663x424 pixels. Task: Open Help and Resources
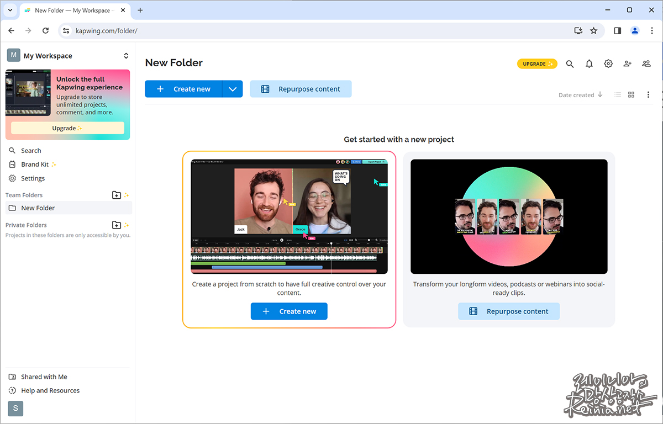44,391
